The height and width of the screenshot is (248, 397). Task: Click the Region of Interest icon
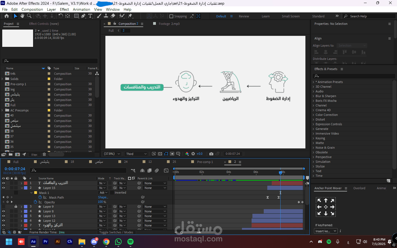tap(172, 154)
